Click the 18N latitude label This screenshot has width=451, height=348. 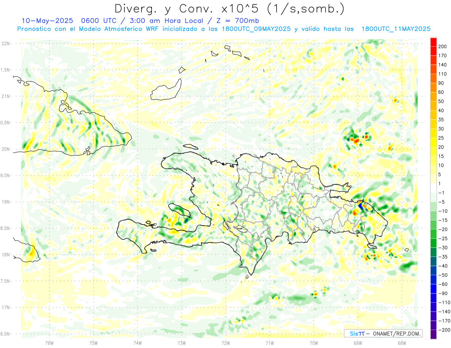click(6, 255)
